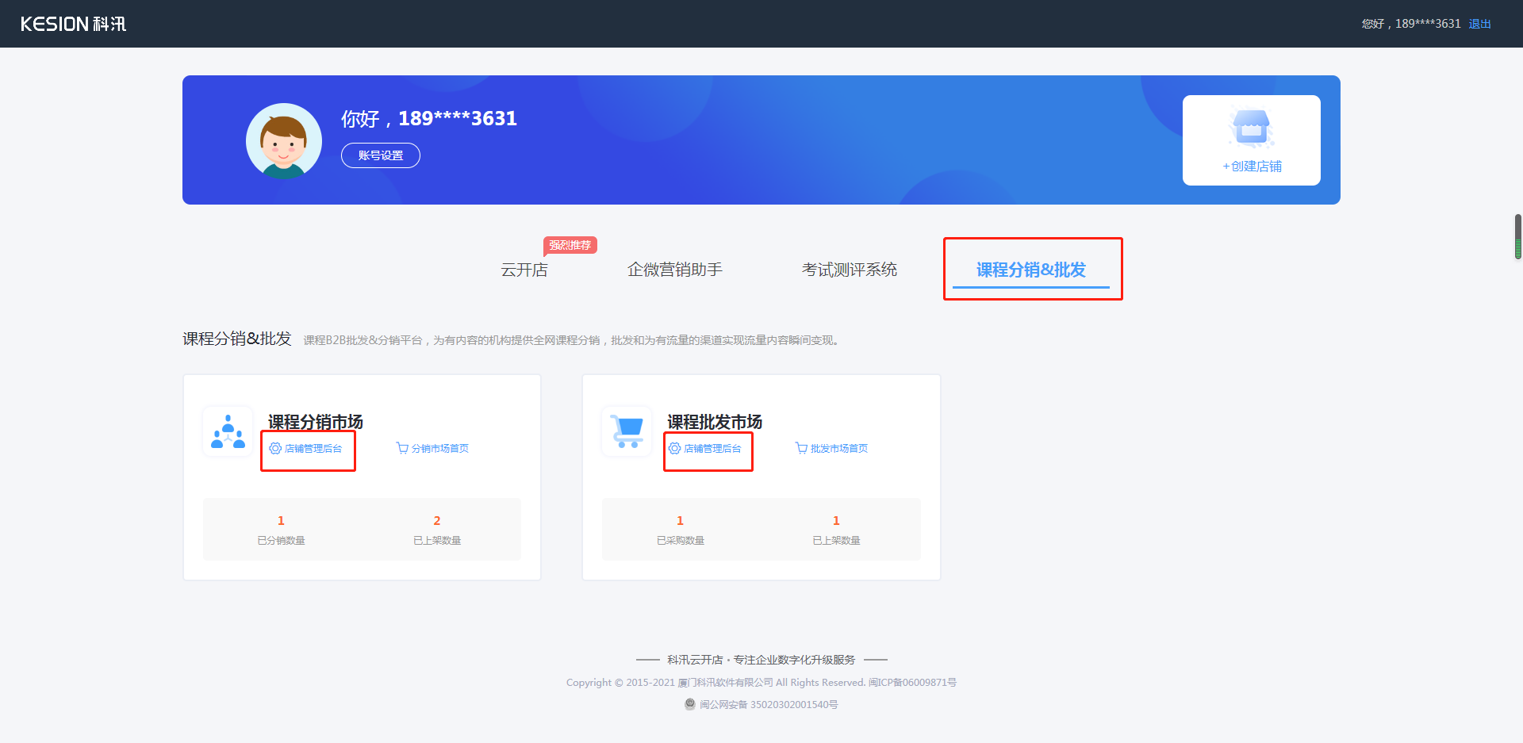The width and height of the screenshot is (1523, 743).
Task: Click the user avatar picture
Action: point(283,140)
